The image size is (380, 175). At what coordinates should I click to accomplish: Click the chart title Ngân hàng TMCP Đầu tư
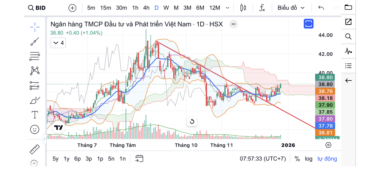[x=137, y=24]
